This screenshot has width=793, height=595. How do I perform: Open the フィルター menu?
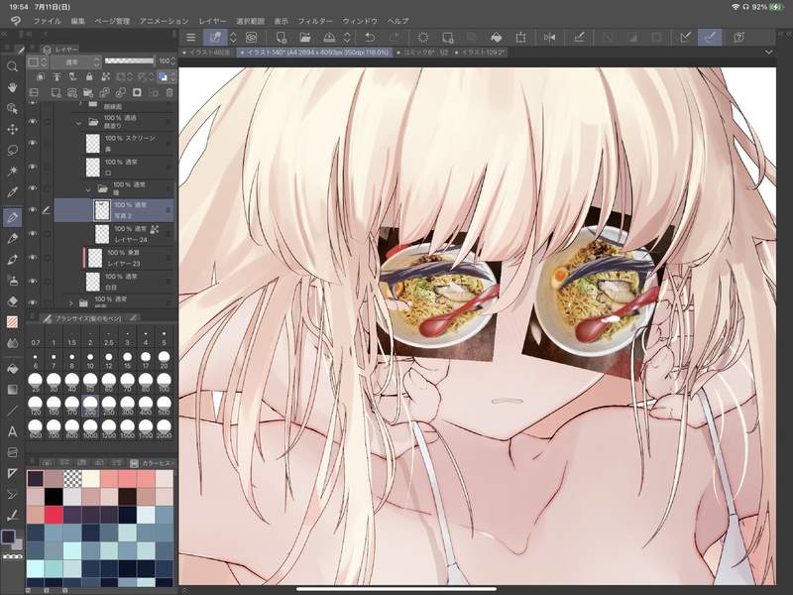coord(314,20)
